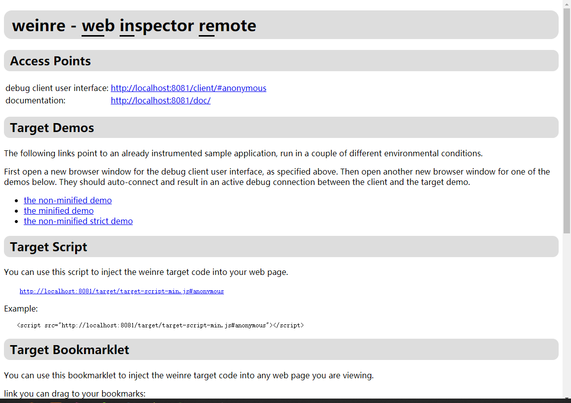Open the localhost doc documentation link
This screenshot has width=571, height=403.
161,100
